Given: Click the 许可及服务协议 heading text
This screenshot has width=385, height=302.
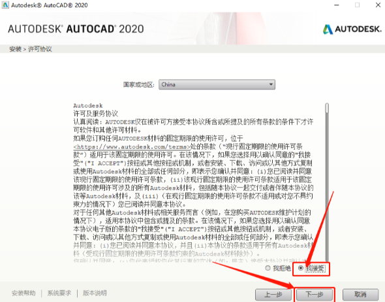Looking at the screenshot, I should coord(96,114).
